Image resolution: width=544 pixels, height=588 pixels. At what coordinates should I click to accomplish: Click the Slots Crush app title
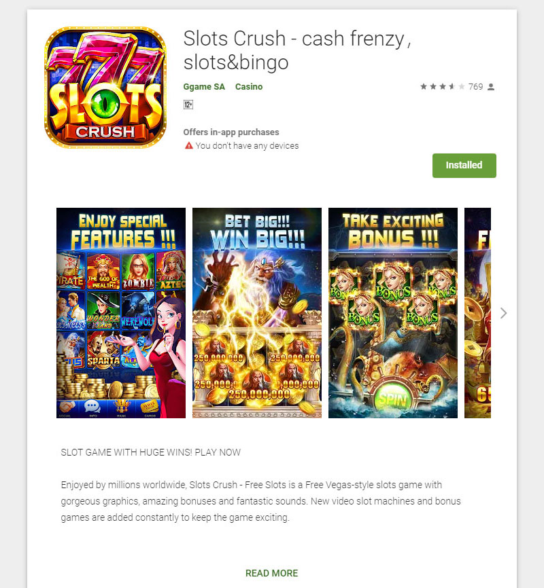tap(296, 50)
